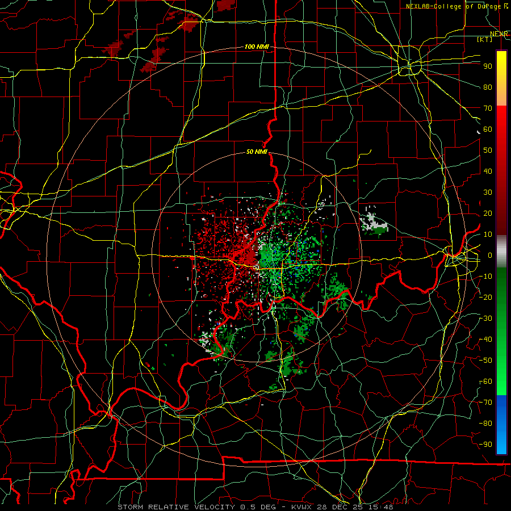Click the positive 30 knot scale label
Image resolution: width=511 pixels, height=511 pixels.
[x=488, y=192]
